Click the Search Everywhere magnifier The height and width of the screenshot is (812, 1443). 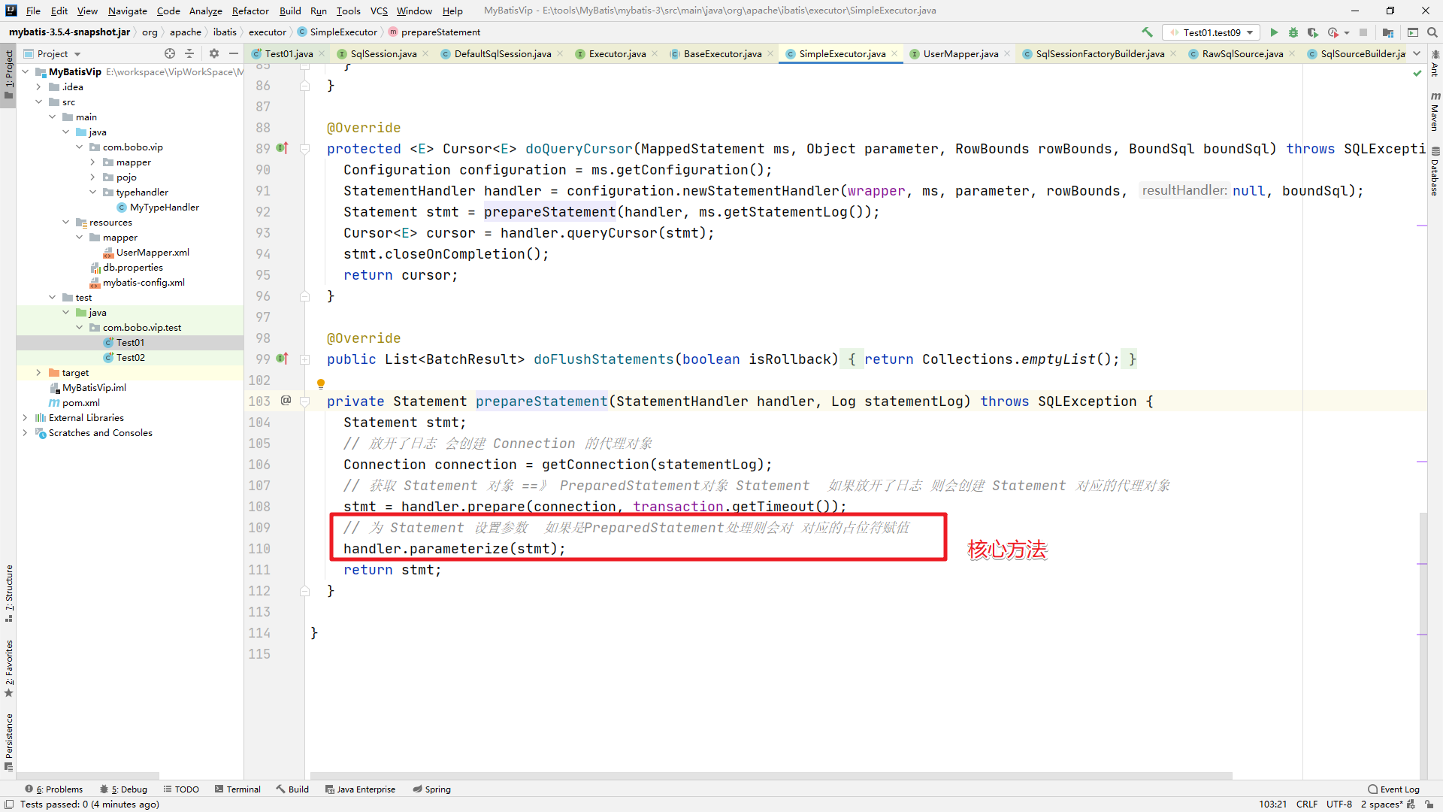(1432, 32)
